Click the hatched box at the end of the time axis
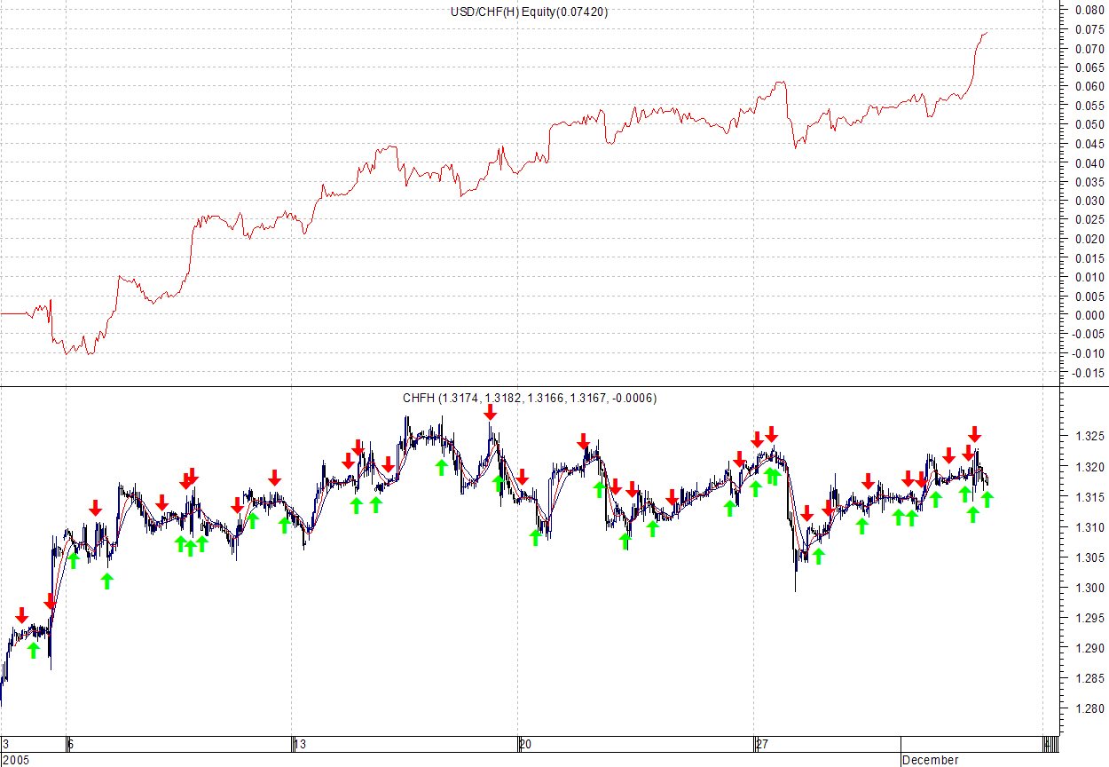 (1050, 744)
